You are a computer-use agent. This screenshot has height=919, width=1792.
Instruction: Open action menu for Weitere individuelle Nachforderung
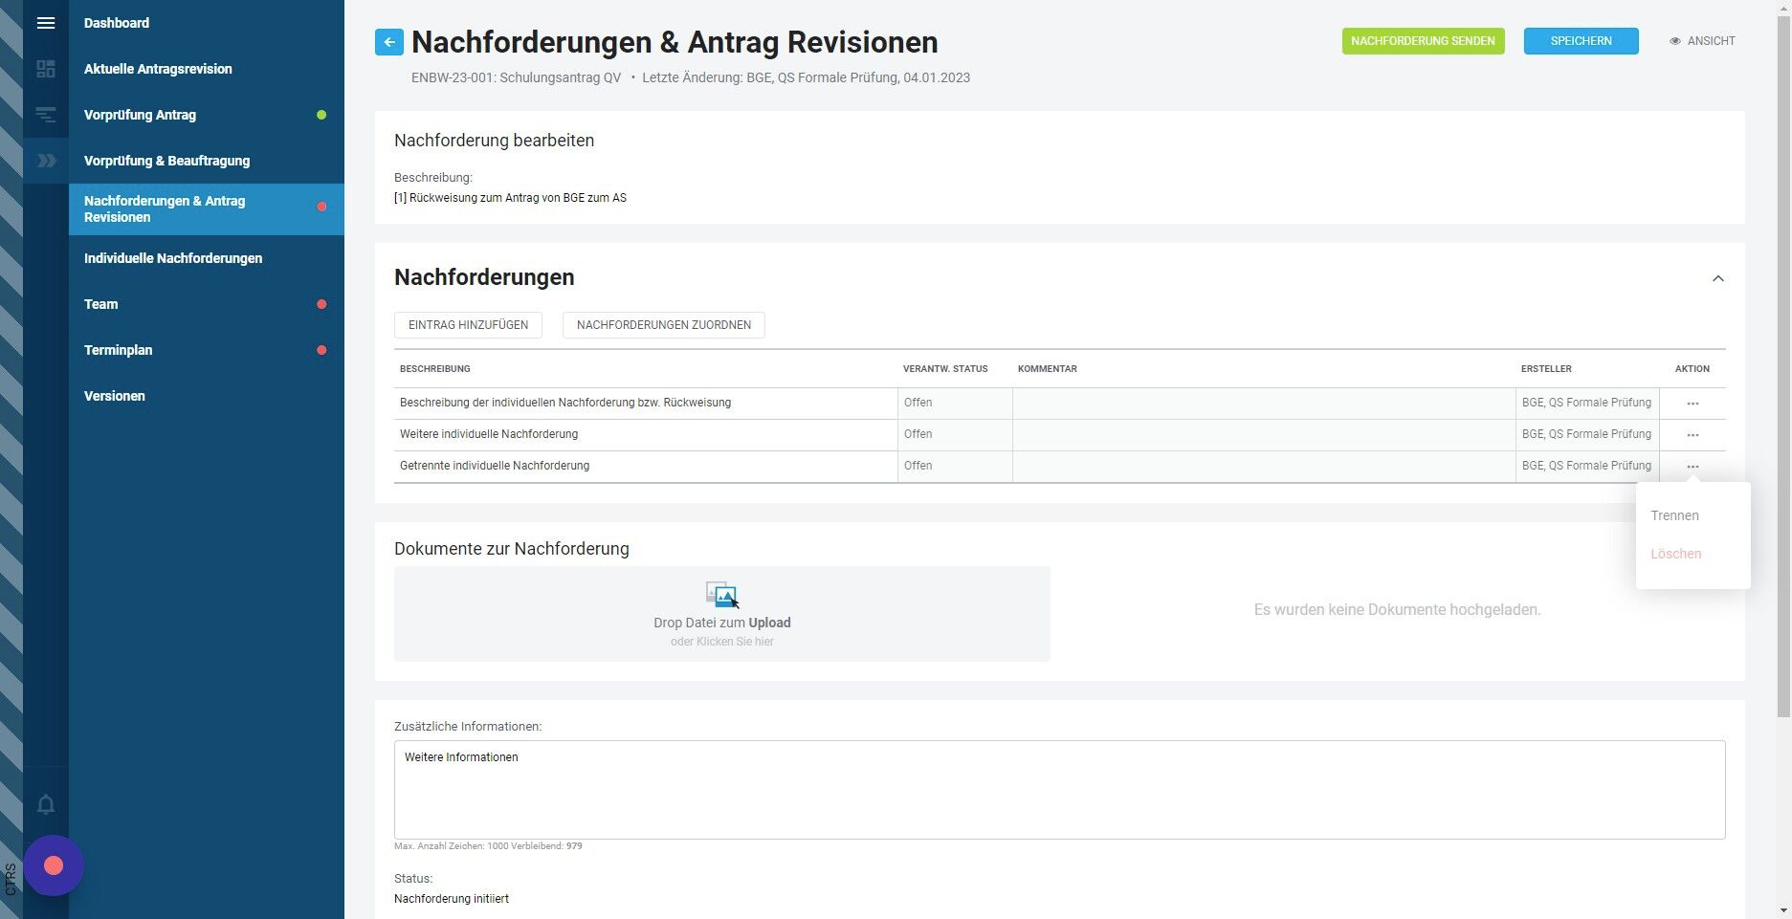(1692, 435)
